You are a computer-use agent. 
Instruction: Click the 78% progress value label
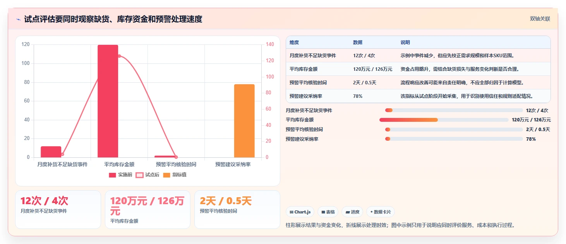531,139
